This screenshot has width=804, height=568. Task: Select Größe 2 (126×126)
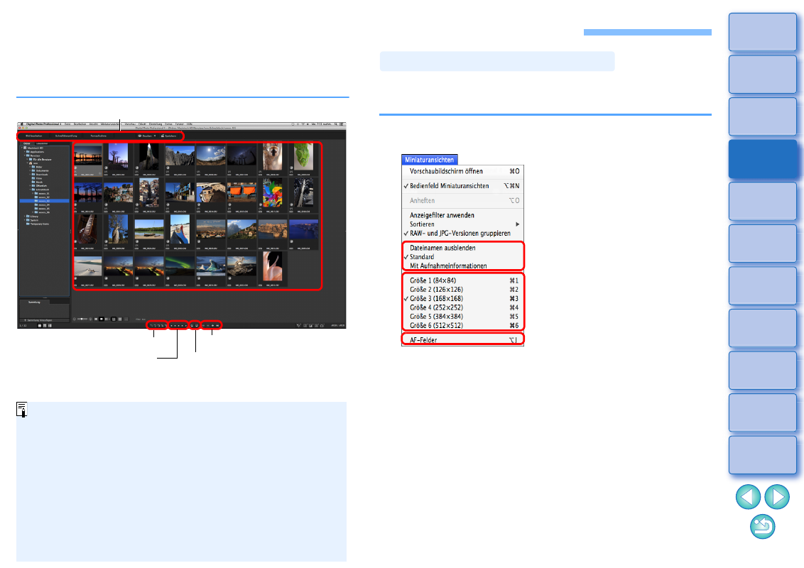[x=462, y=290]
